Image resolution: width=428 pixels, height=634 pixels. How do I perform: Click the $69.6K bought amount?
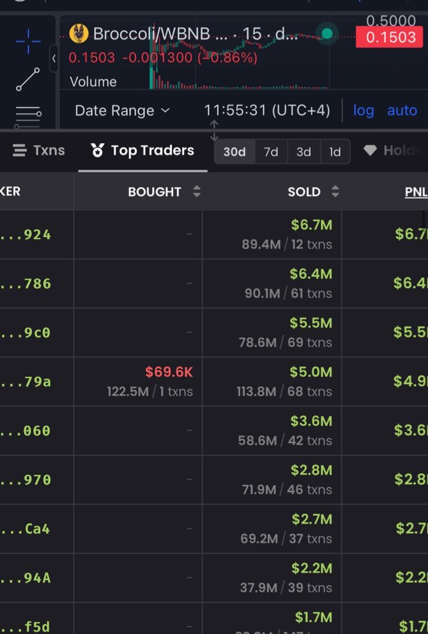click(x=169, y=372)
